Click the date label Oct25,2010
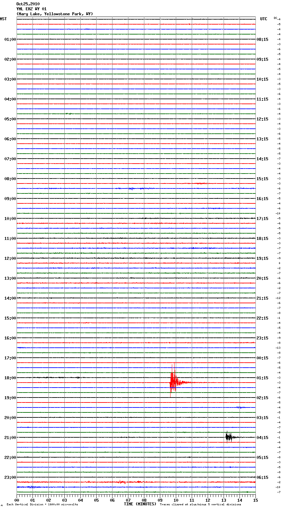This screenshot has width=282, height=509. click(28, 4)
